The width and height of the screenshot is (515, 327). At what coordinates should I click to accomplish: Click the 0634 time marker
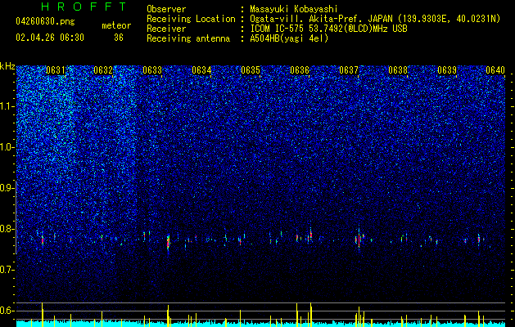pyautogui.click(x=201, y=70)
